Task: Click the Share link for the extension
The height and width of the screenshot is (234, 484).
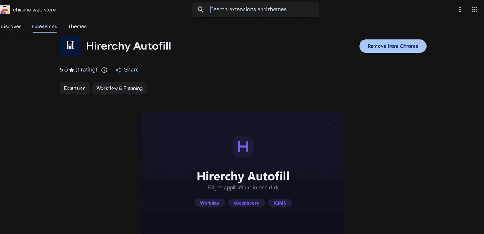Action: (127, 70)
